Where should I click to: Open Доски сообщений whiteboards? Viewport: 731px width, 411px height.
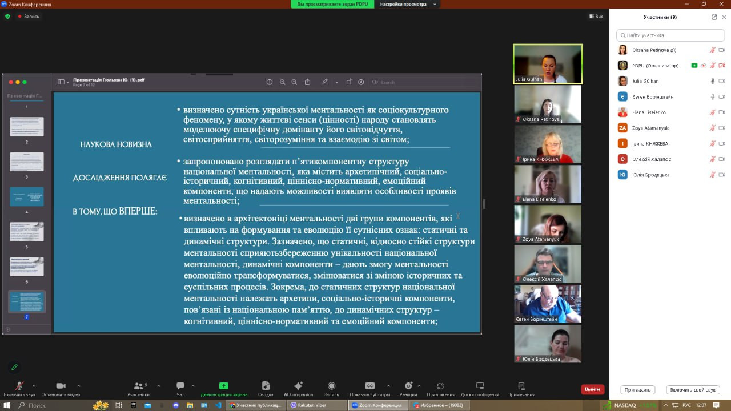coord(480,389)
